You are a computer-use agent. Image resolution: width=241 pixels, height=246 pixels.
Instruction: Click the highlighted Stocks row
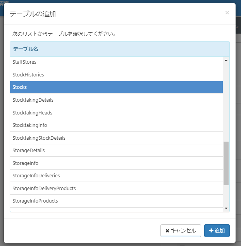tap(116, 87)
